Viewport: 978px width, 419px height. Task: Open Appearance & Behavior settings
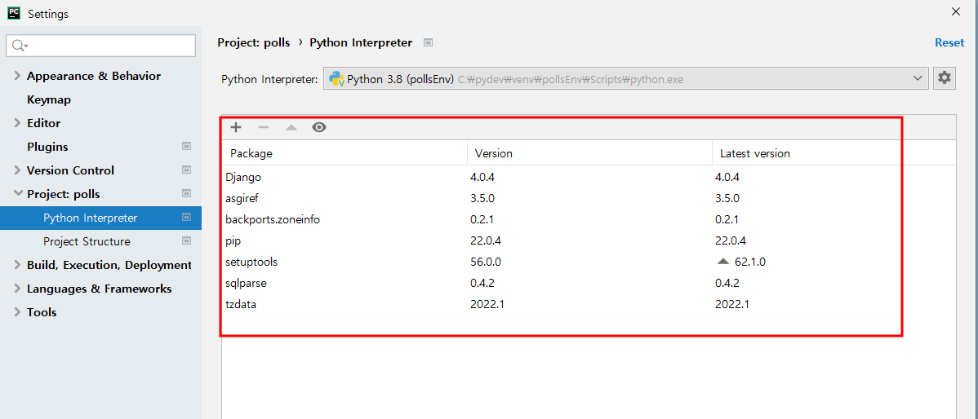click(94, 76)
